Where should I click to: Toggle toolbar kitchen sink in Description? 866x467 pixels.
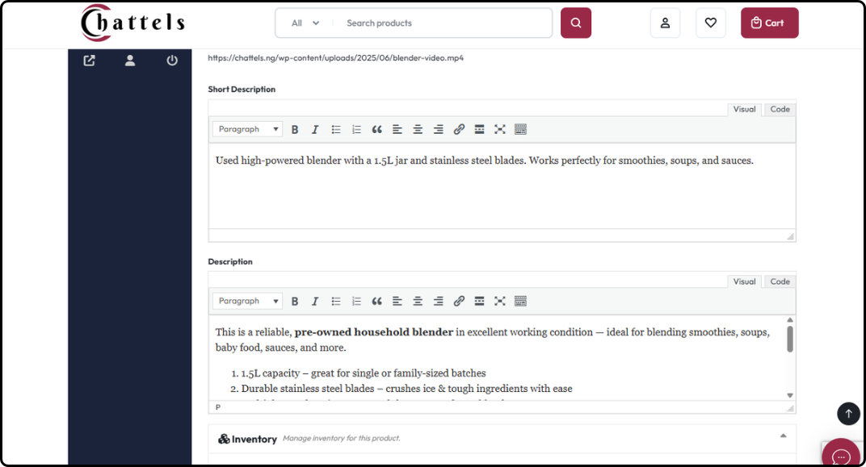pos(520,302)
